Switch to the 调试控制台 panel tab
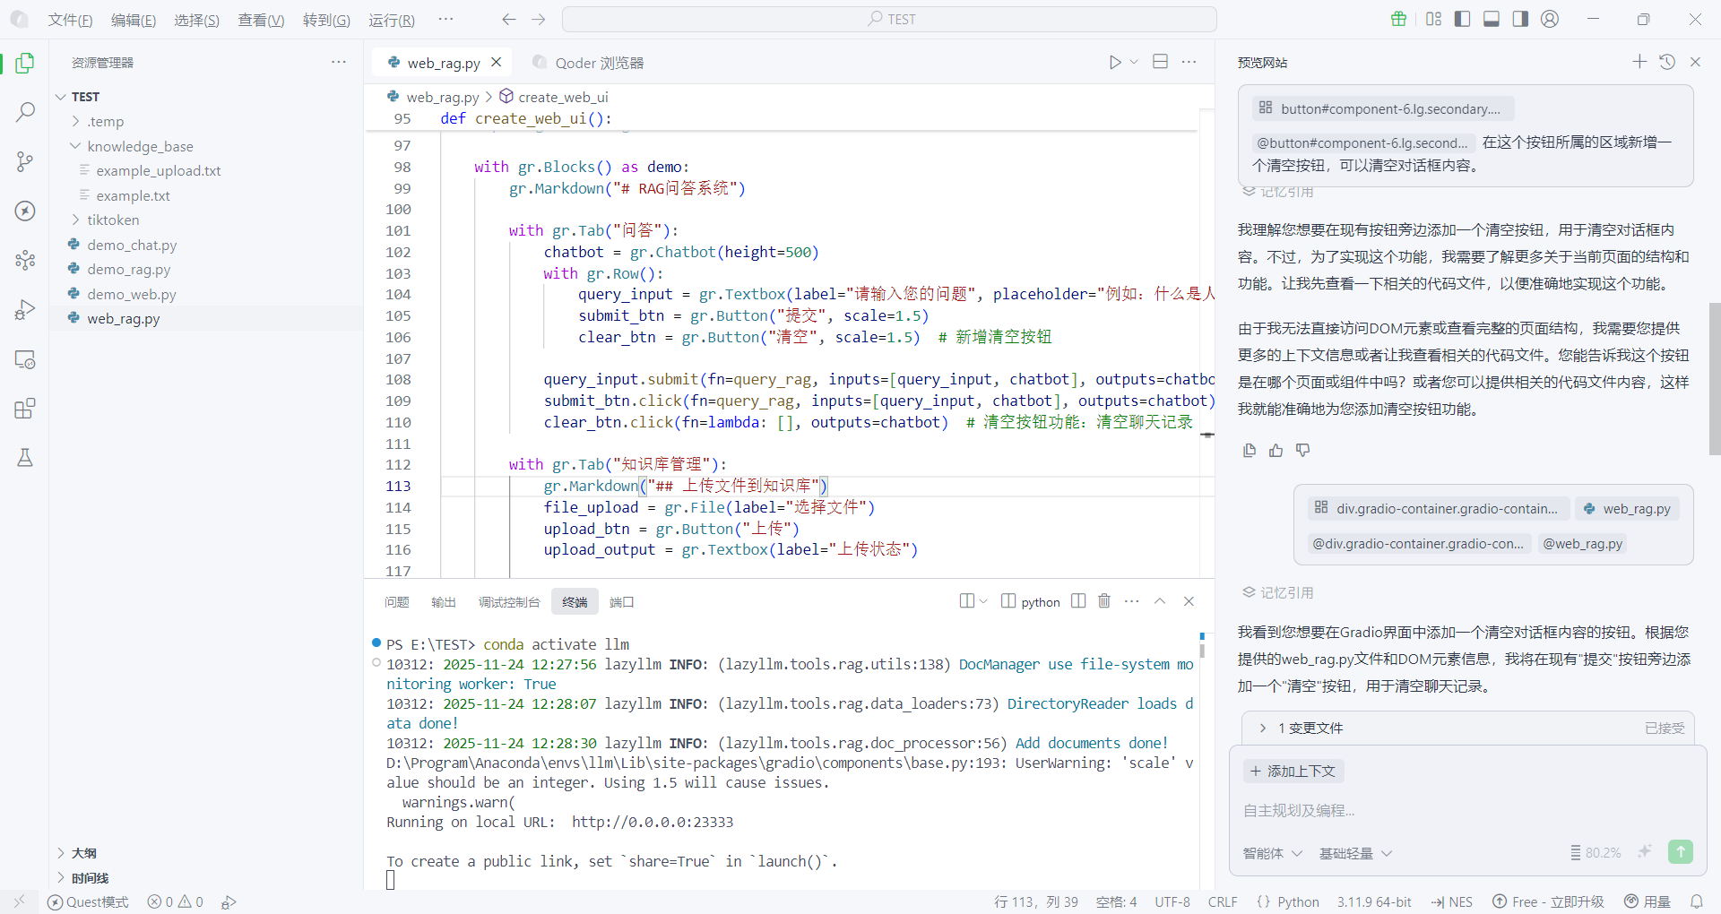 tap(509, 602)
